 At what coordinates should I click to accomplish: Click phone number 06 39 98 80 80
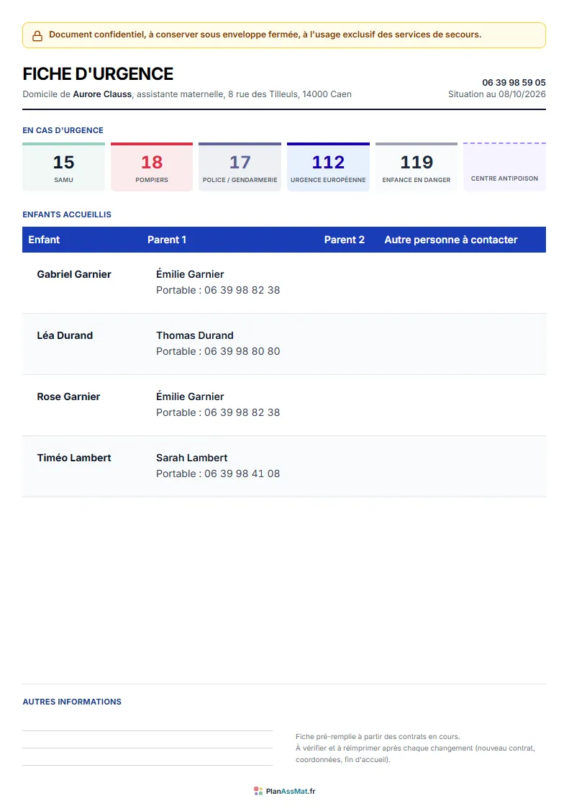click(242, 352)
